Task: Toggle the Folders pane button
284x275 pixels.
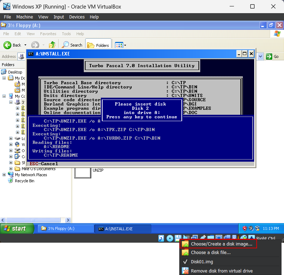Action: click(x=98, y=45)
